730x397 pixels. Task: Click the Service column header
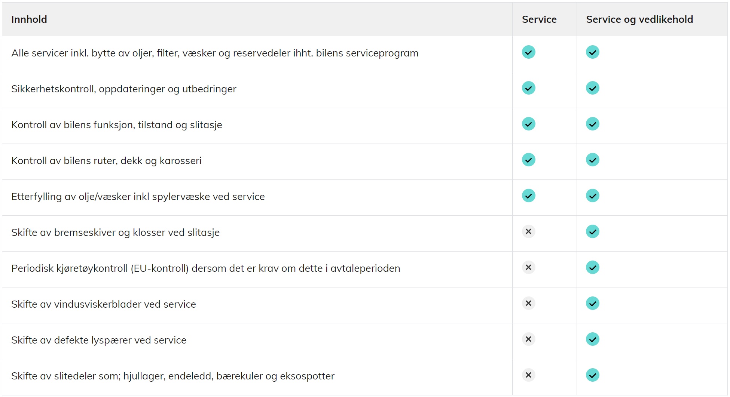pos(539,19)
